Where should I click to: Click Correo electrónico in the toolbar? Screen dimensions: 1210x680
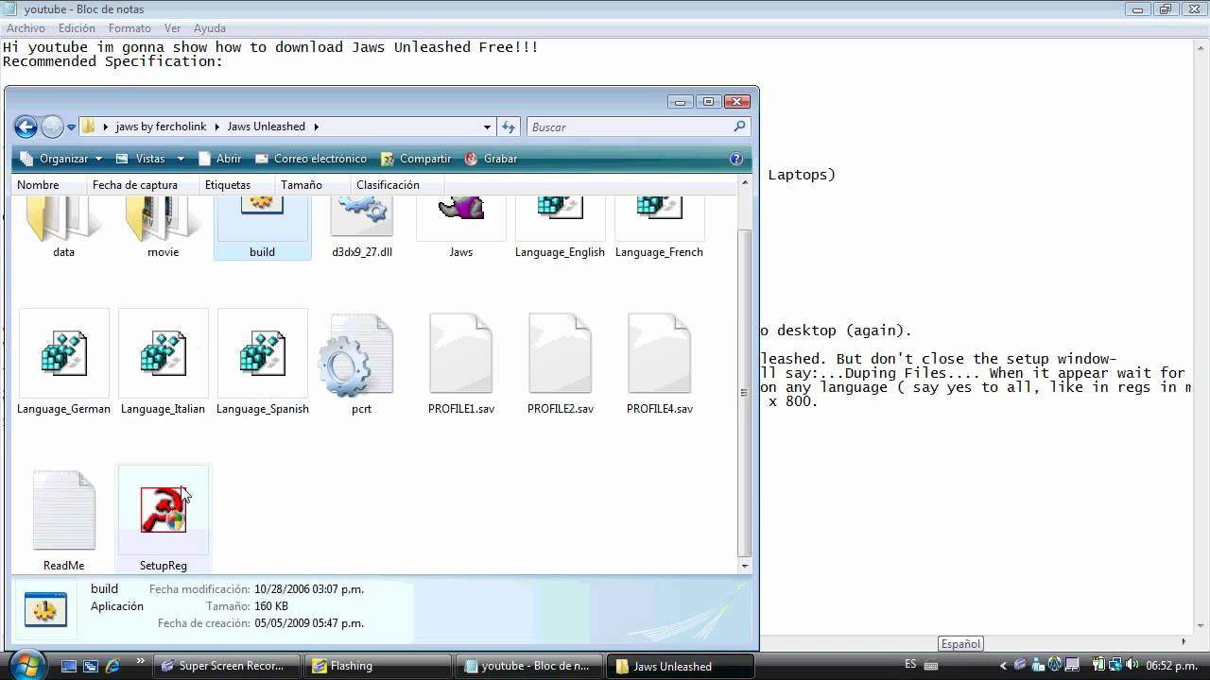[311, 159]
